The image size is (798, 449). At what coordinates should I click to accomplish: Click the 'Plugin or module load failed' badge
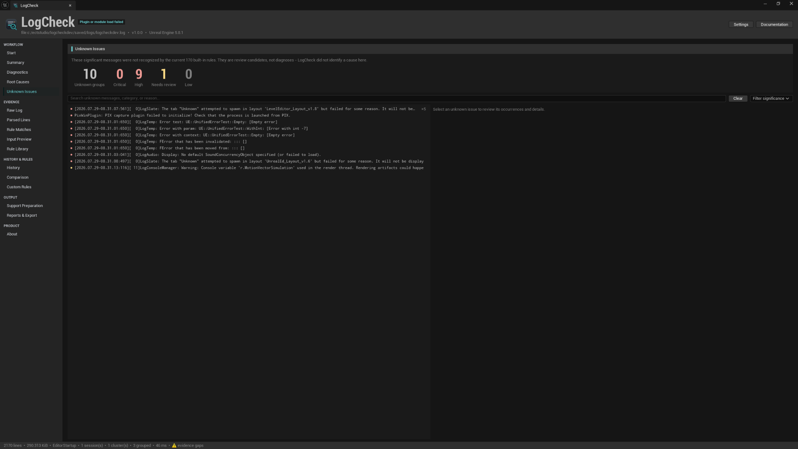(x=101, y=22)
